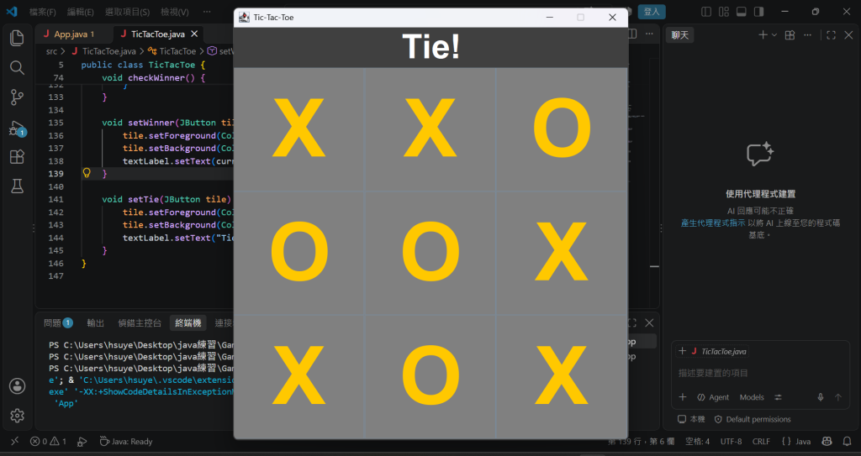
Task: Open the Search view icon
Action: (17, 67)
